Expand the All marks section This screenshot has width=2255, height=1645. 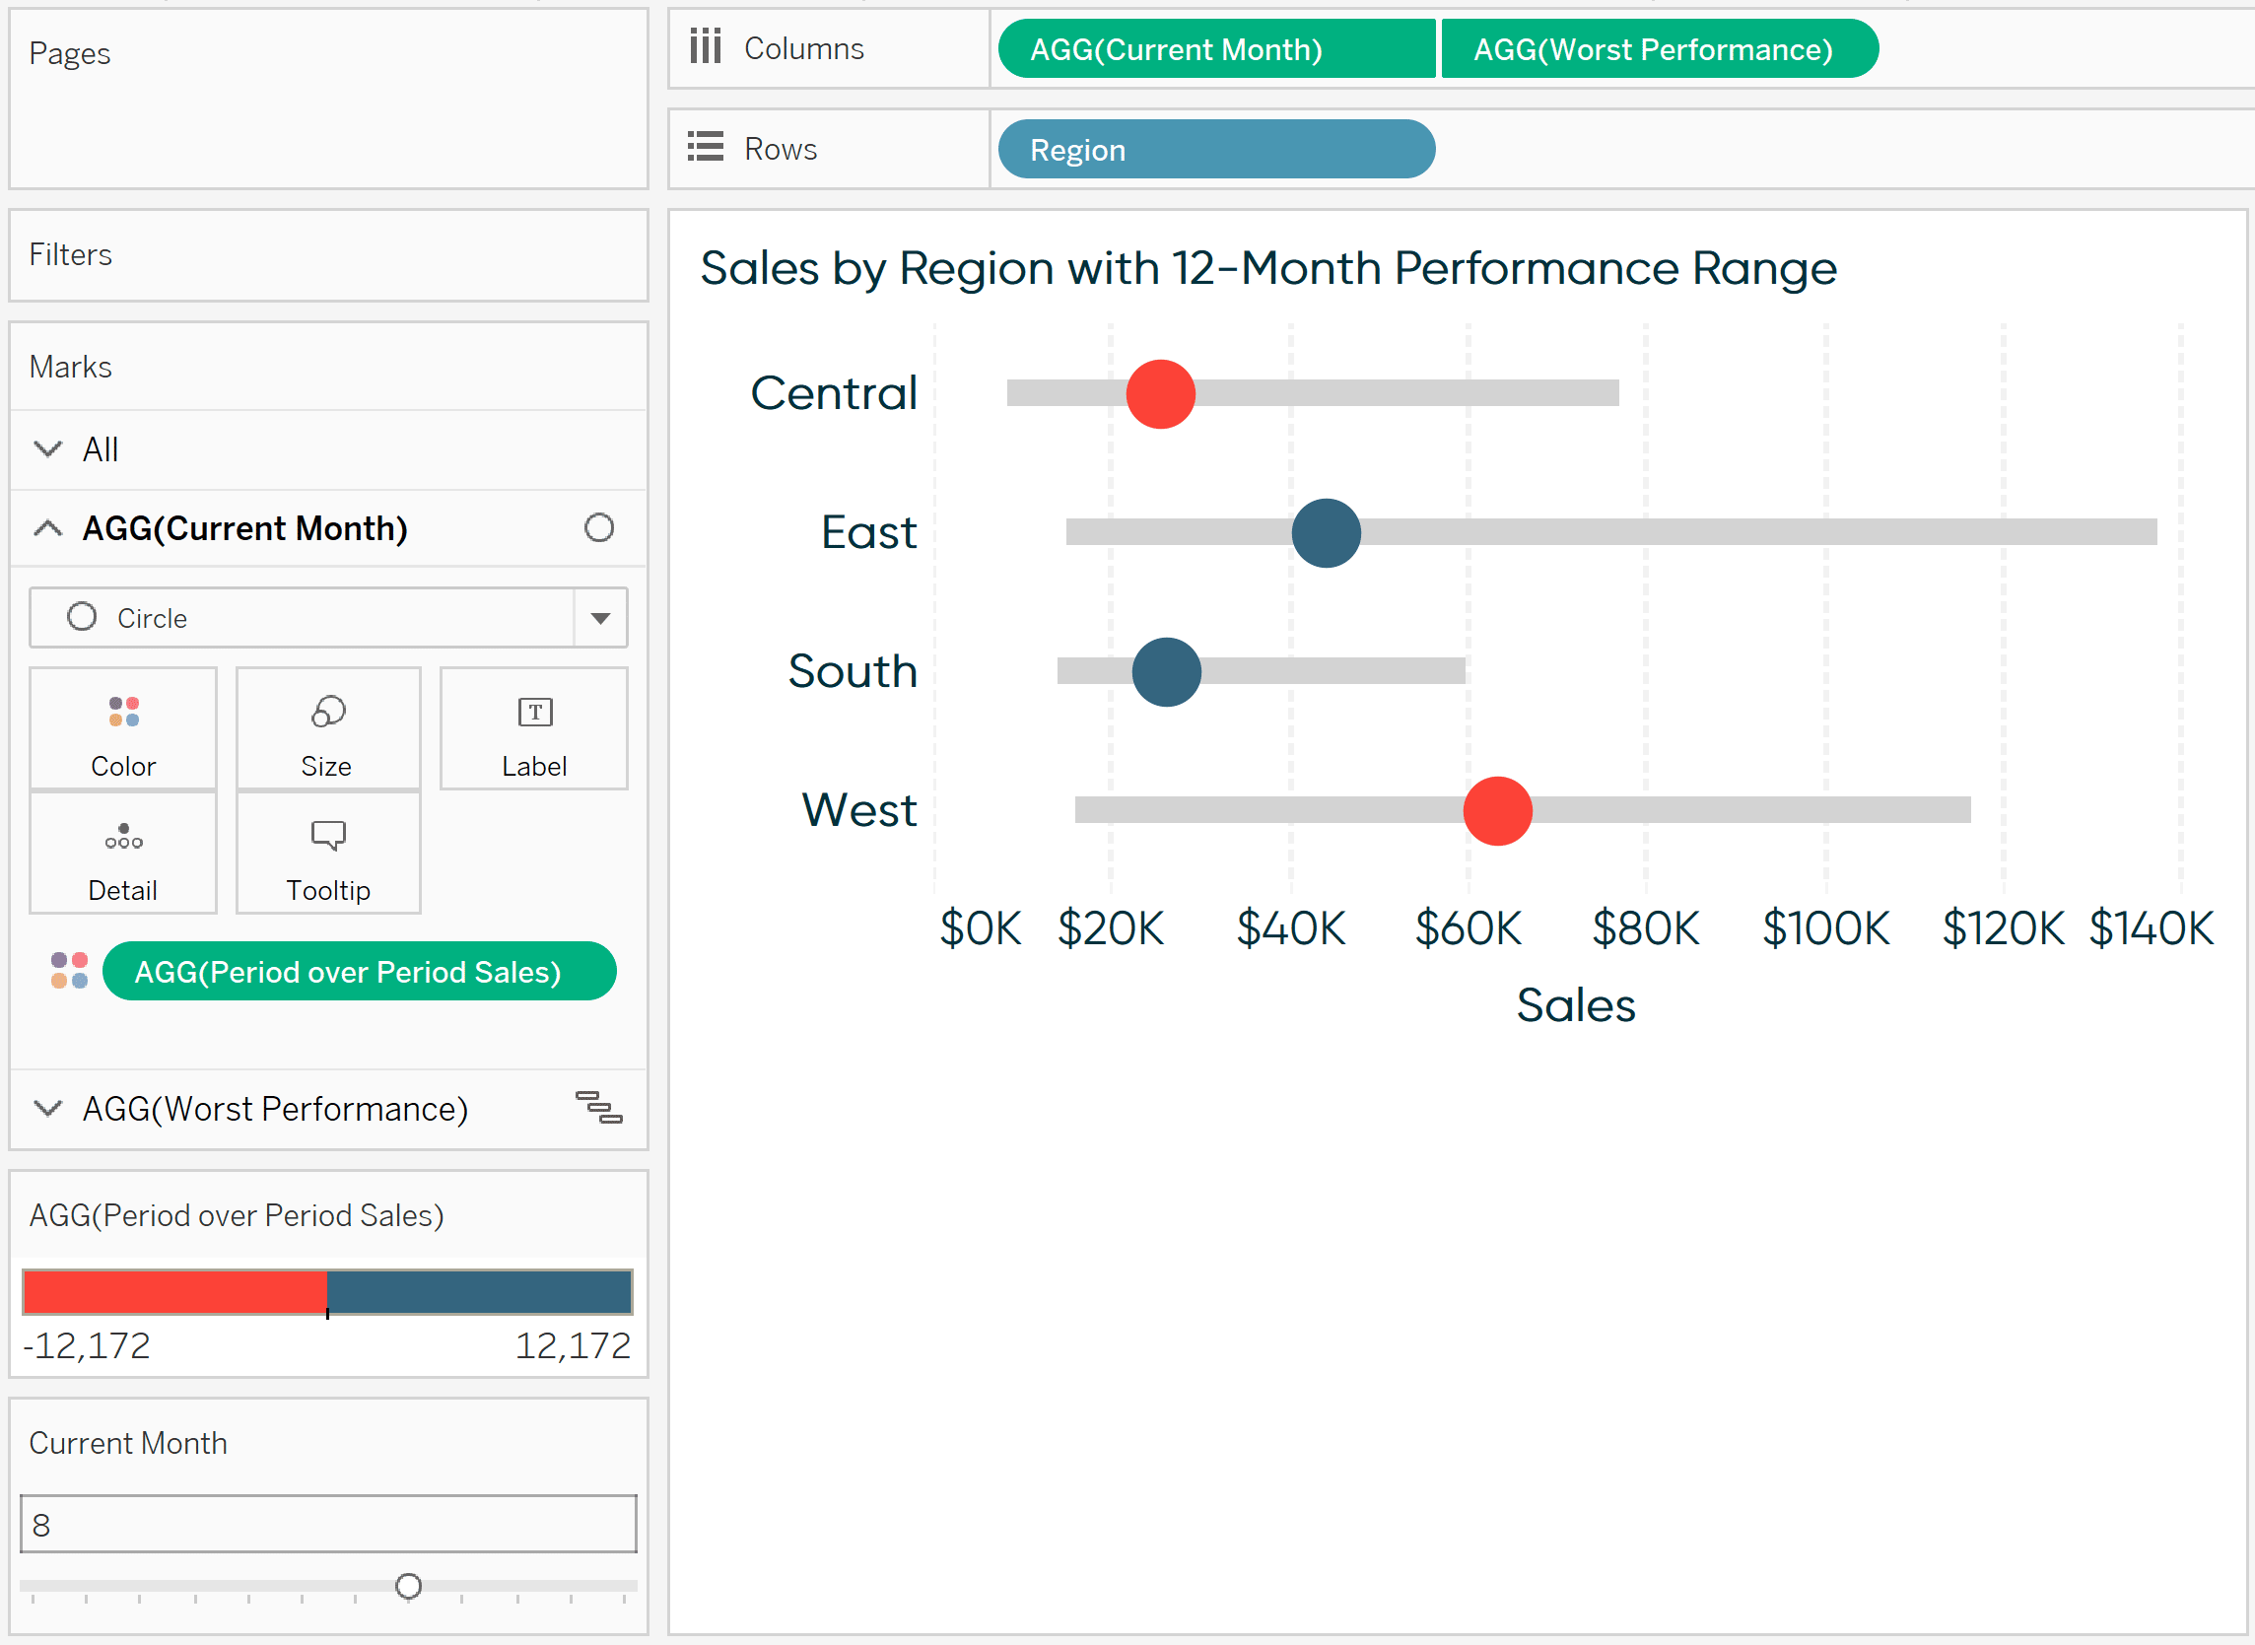point(47,449)
